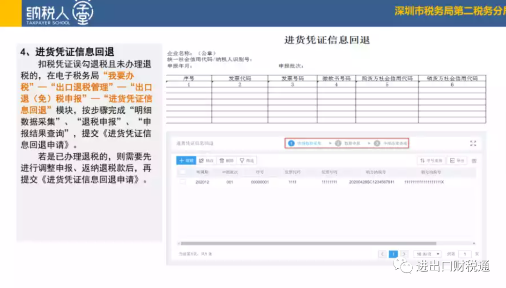Go to next page arrow in pagination
The width and height of the screenshot is (506, 288).
(x=404, y=254)
